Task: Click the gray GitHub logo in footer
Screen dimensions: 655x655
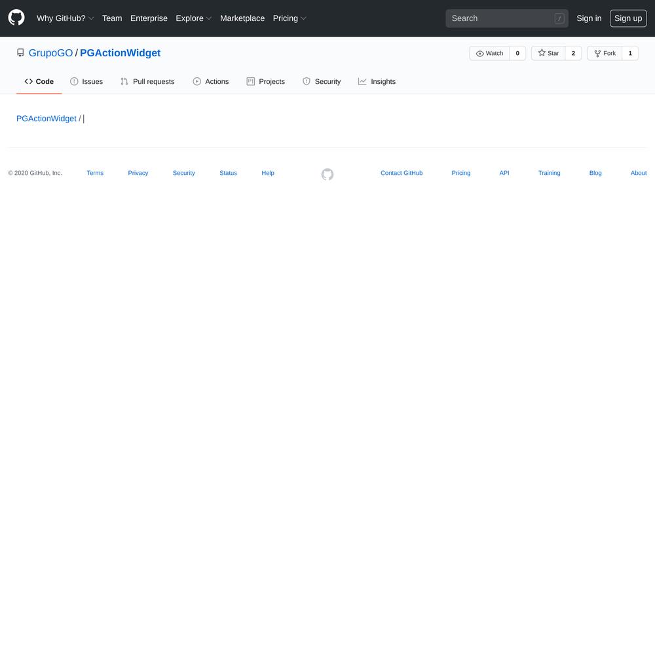Action: pyautogui.click(x=327, y=174)
